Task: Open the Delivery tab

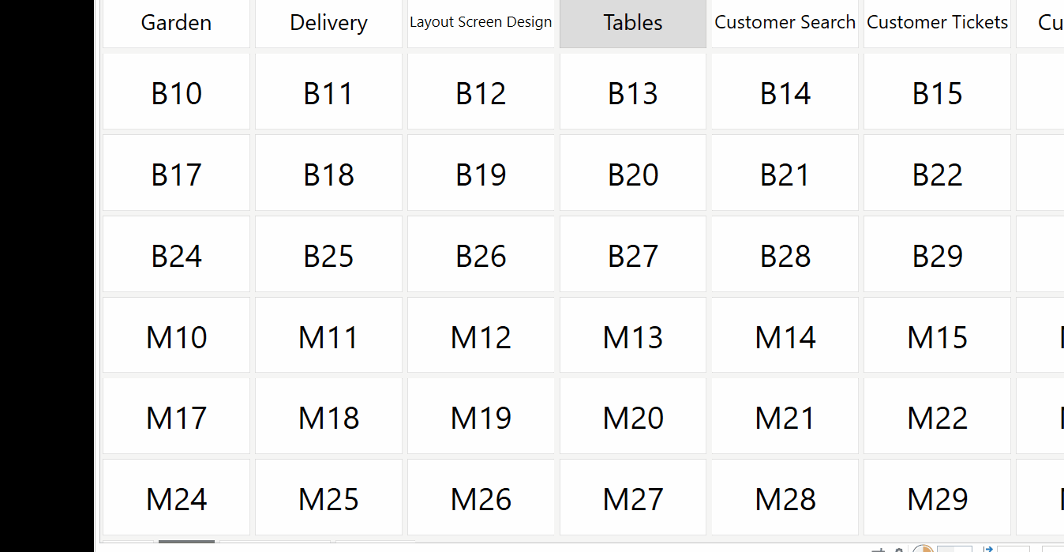Action: (328, 23)
